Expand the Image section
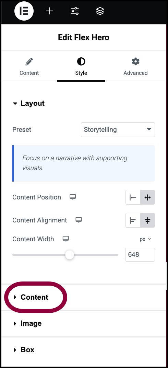The width and height of the screenshot is (168, 368). 31,323
